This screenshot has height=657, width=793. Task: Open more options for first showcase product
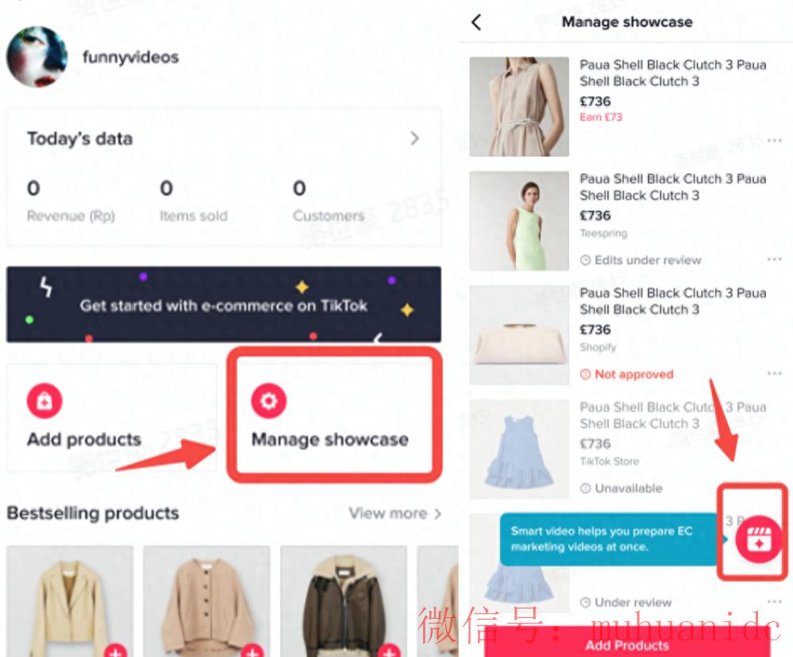[774, 140]
